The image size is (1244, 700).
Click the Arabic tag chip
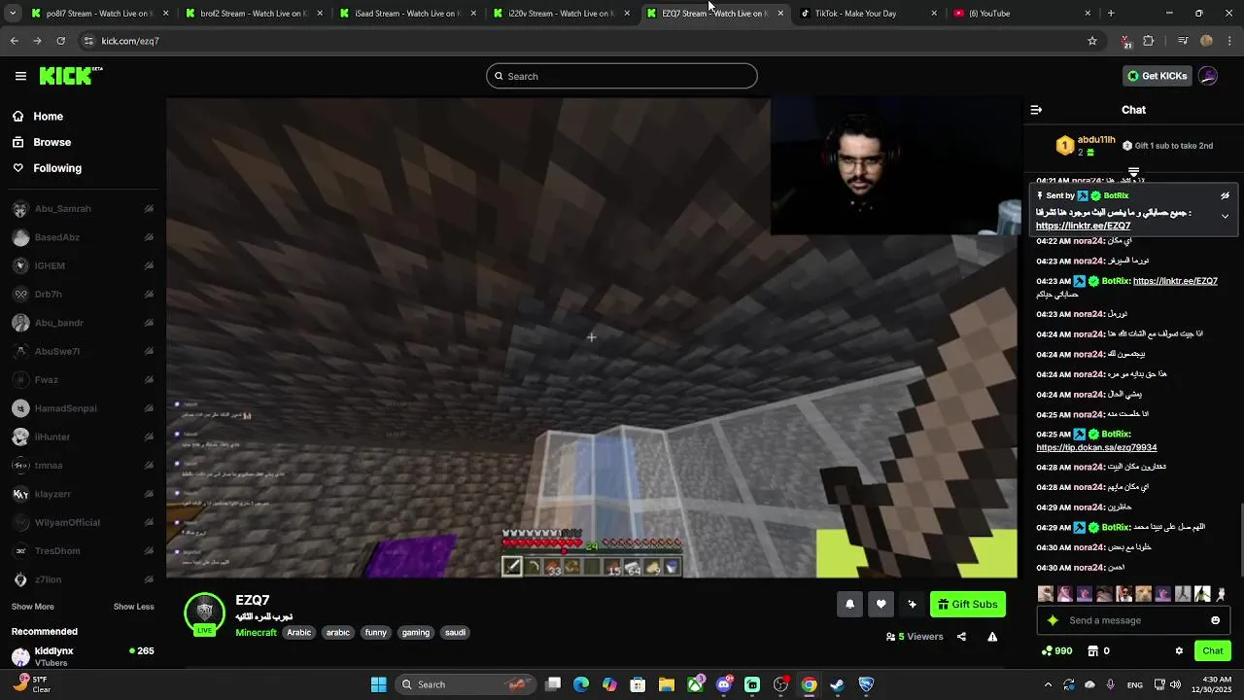[299, 633]
